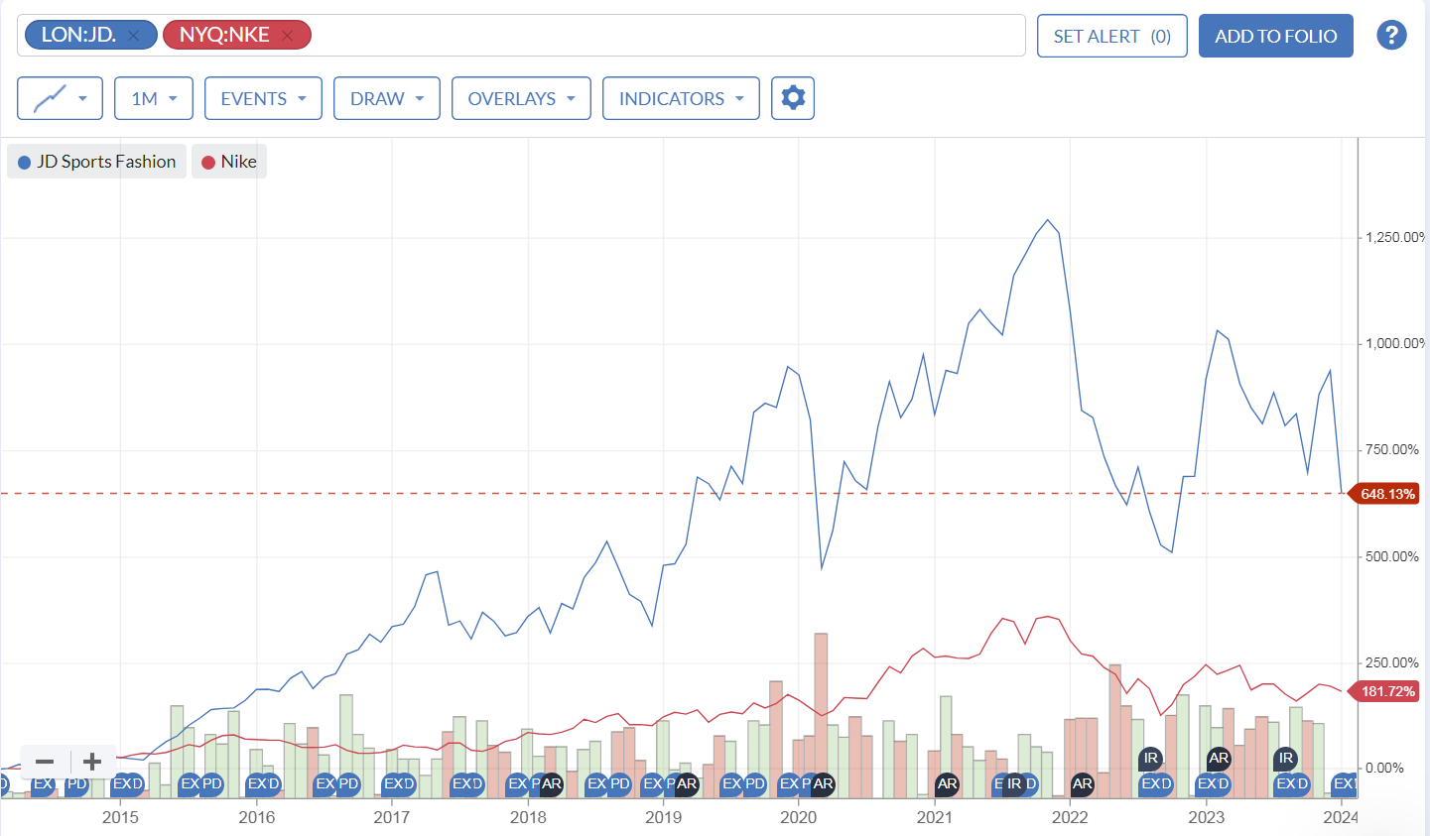
Task: Open the PD marker in late 2015
Action: coord(212,783)
